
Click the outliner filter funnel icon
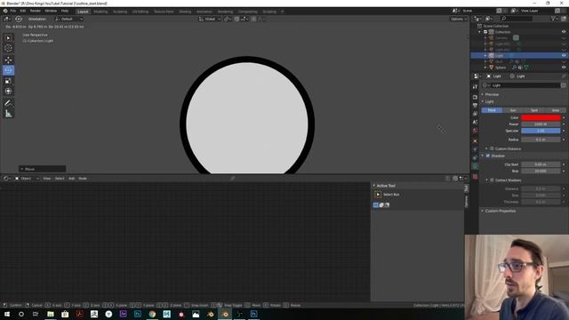pyautogui.click(x=554, y=19)
